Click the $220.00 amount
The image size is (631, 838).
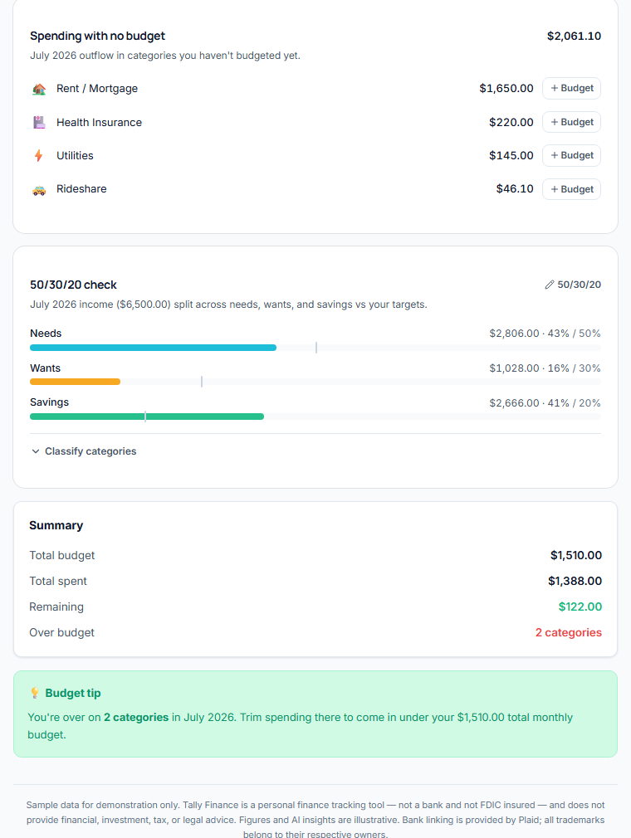coord(511,123)
